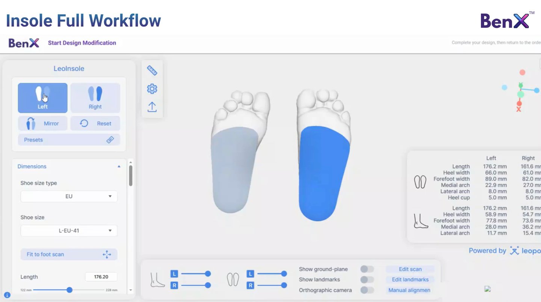Click the light red dot atop gizmo
Viewport: 541px width, 302px height.
522,72
